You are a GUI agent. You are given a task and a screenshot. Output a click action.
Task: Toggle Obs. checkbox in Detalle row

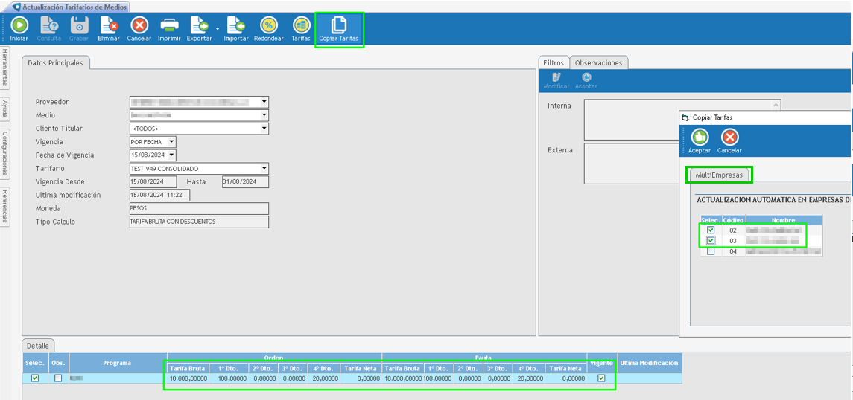[58, 378]
